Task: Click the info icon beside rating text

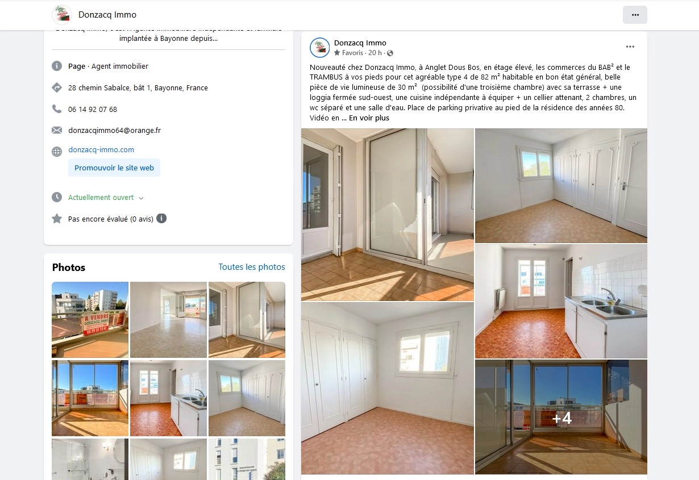Action: pos(161,218)
